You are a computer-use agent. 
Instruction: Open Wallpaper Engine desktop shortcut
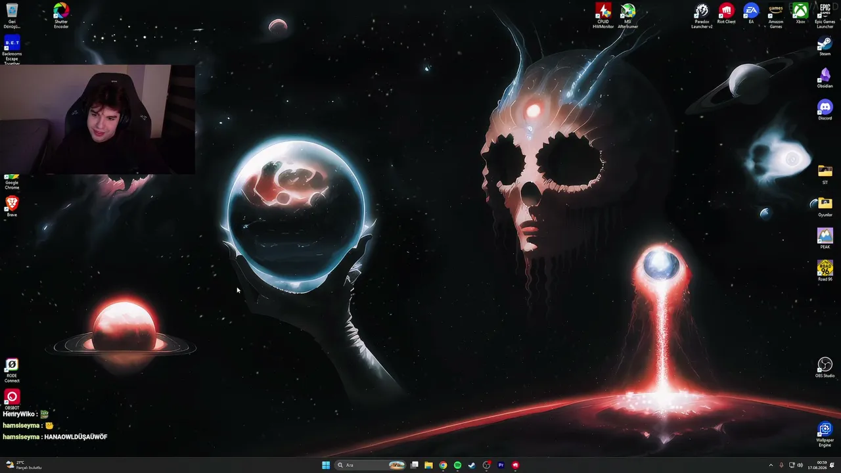(825, 434)
